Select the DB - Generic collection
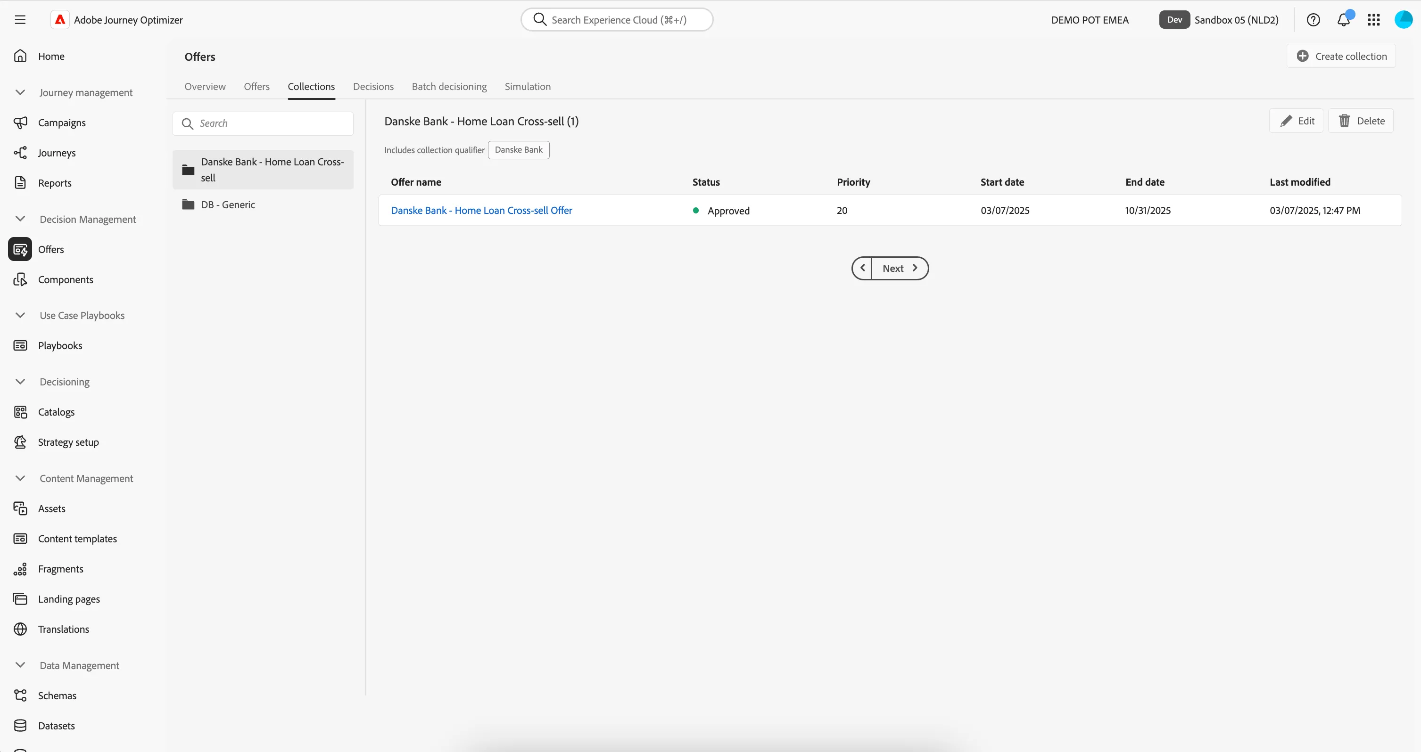Image resolution: width=1421 pixels, height=752 pixels. click(263, 204)
